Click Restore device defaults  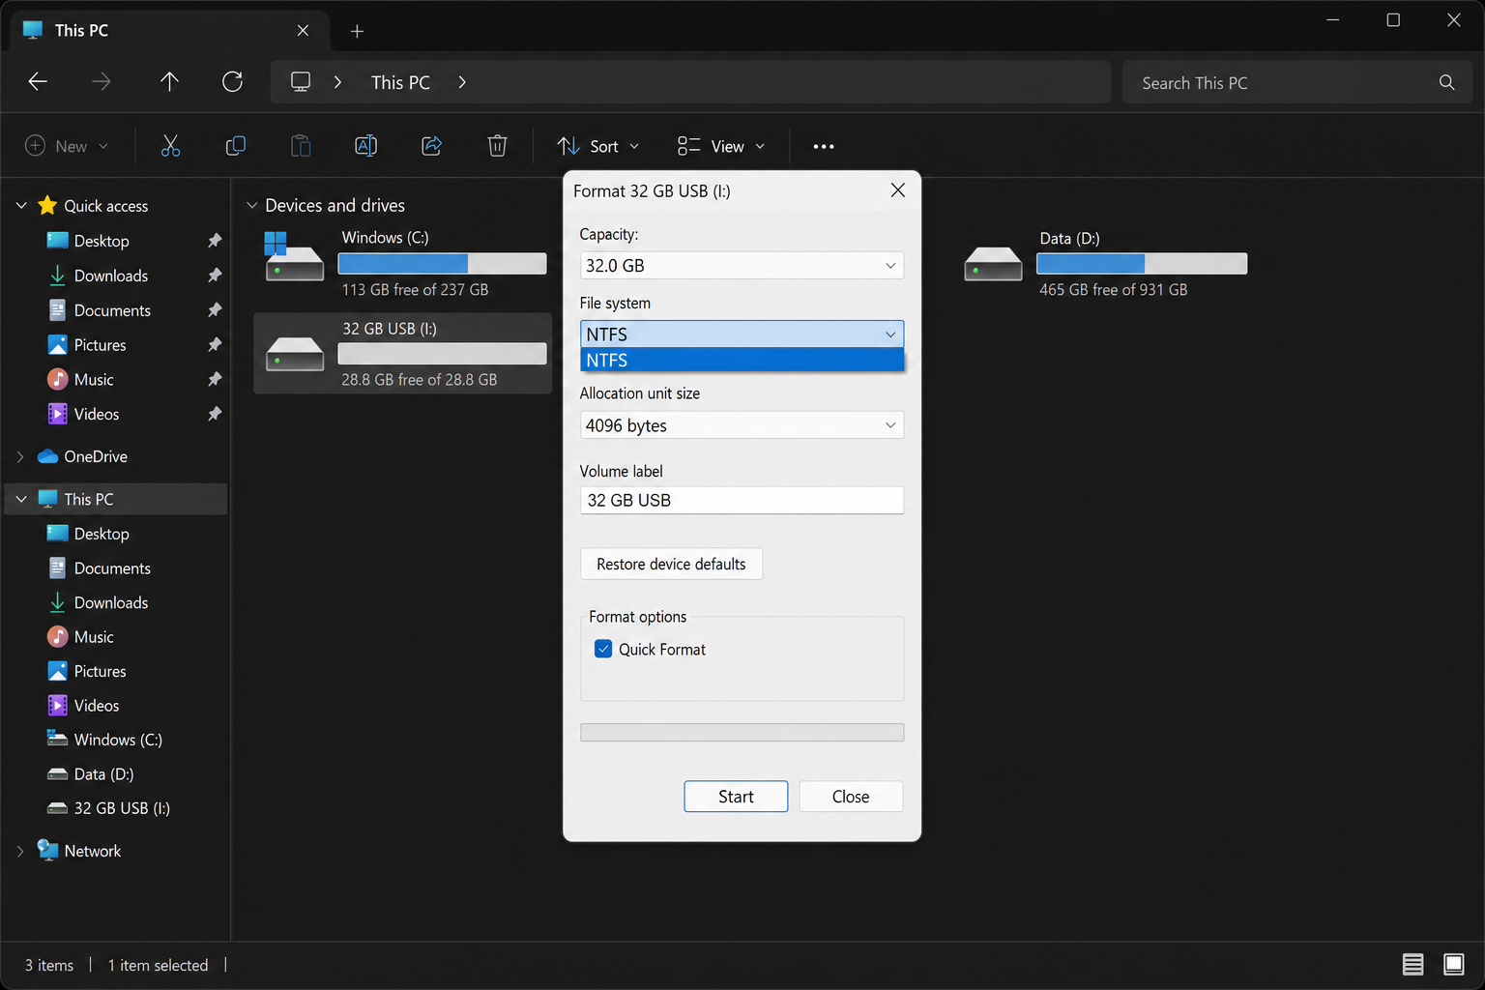671,564
